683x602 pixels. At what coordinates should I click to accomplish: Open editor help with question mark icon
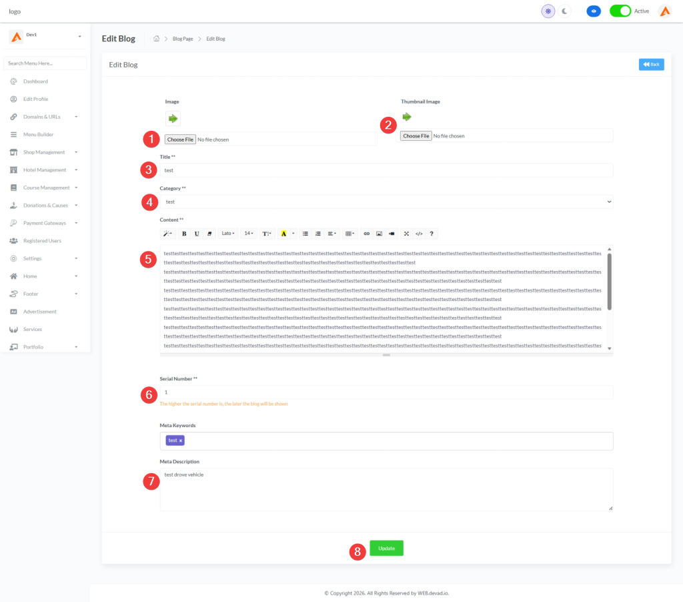[x=432, y=234]
